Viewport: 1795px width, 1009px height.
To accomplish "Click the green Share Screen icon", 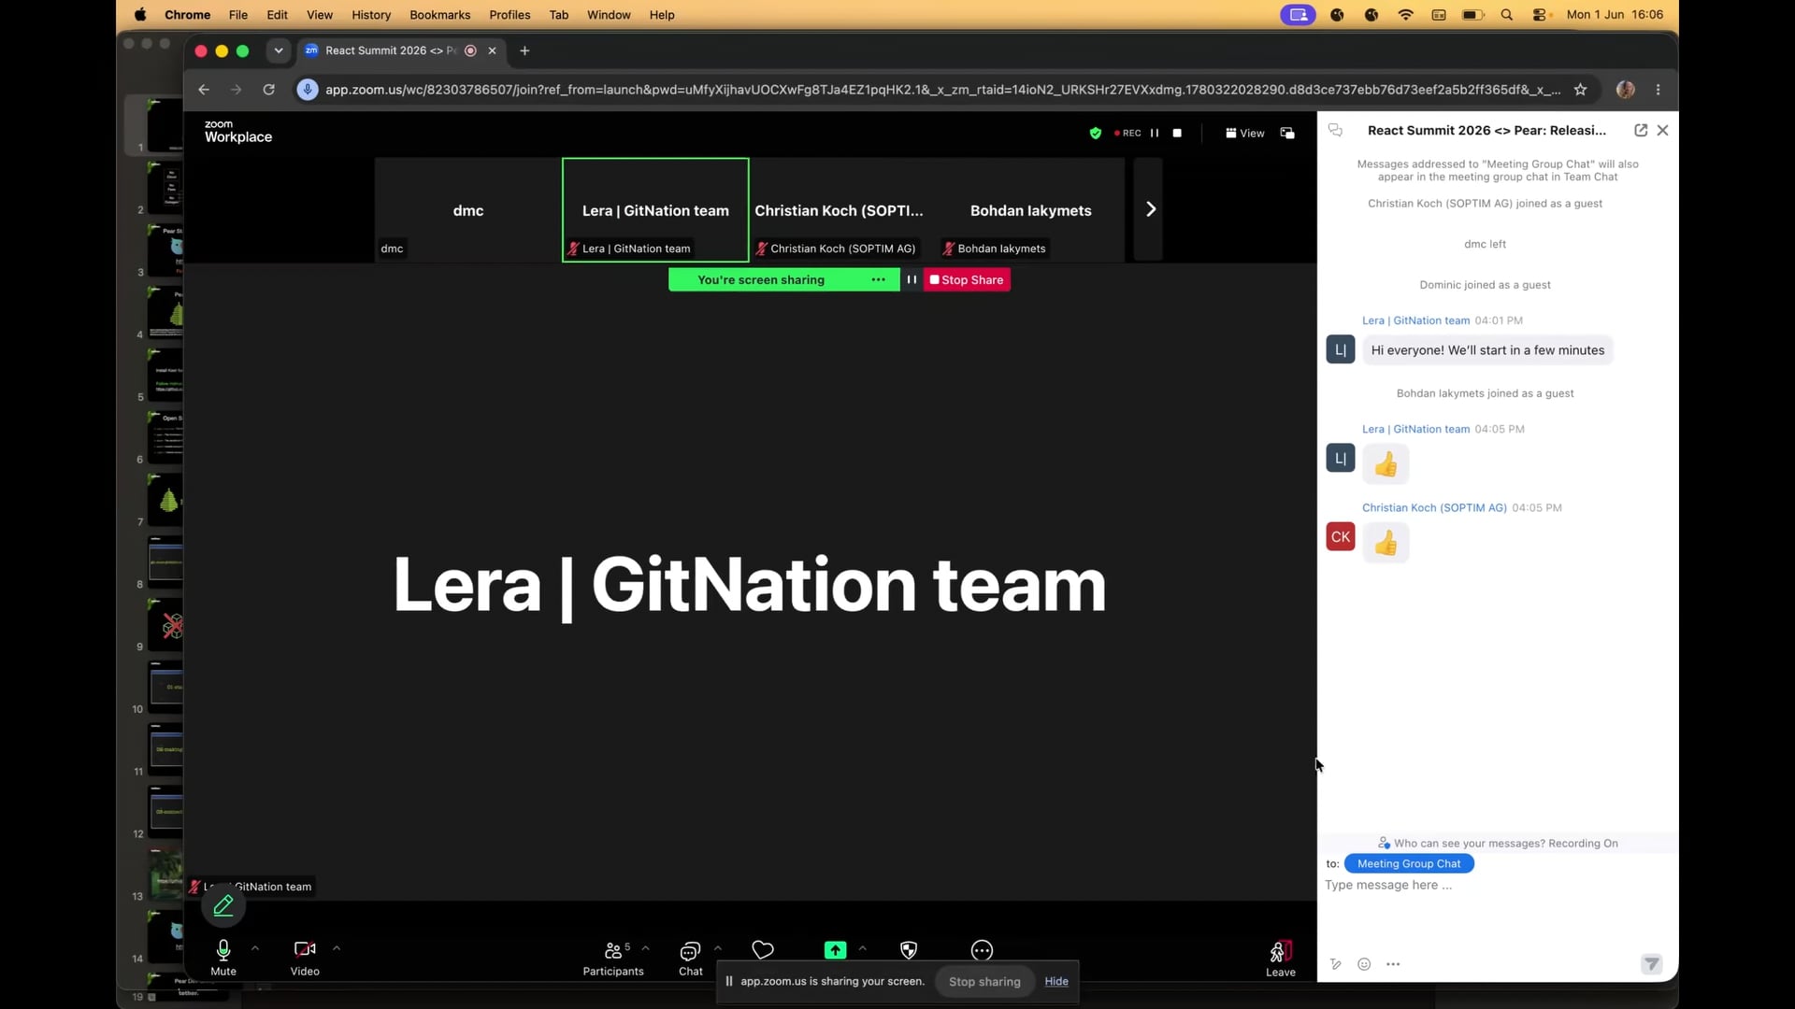I will pos(835,950).
